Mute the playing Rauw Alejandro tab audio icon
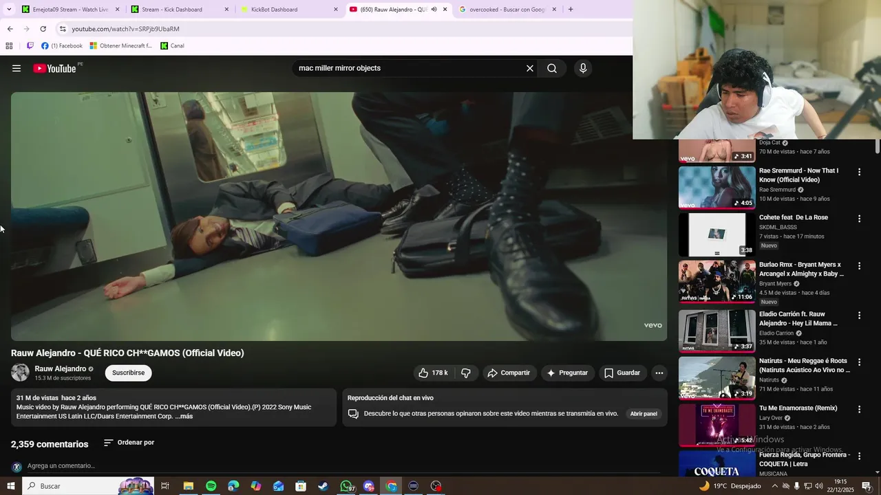Screen dimensions: 881x495 (434, 10)
